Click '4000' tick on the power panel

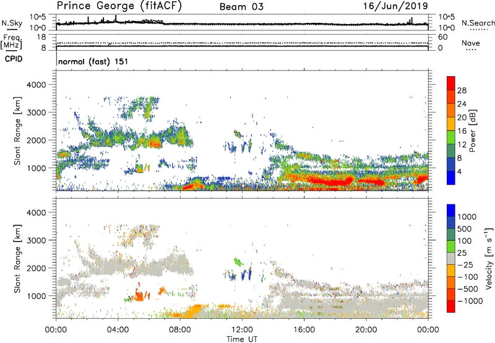(36, 85)
